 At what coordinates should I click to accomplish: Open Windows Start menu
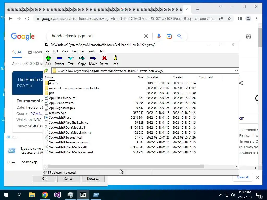point(6,195)
